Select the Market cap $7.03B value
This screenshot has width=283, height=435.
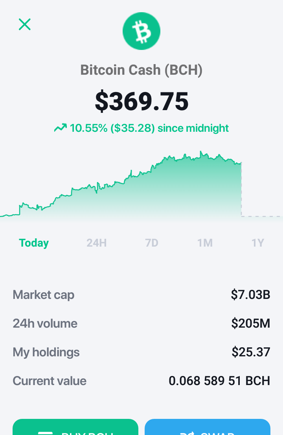(250, 295)
